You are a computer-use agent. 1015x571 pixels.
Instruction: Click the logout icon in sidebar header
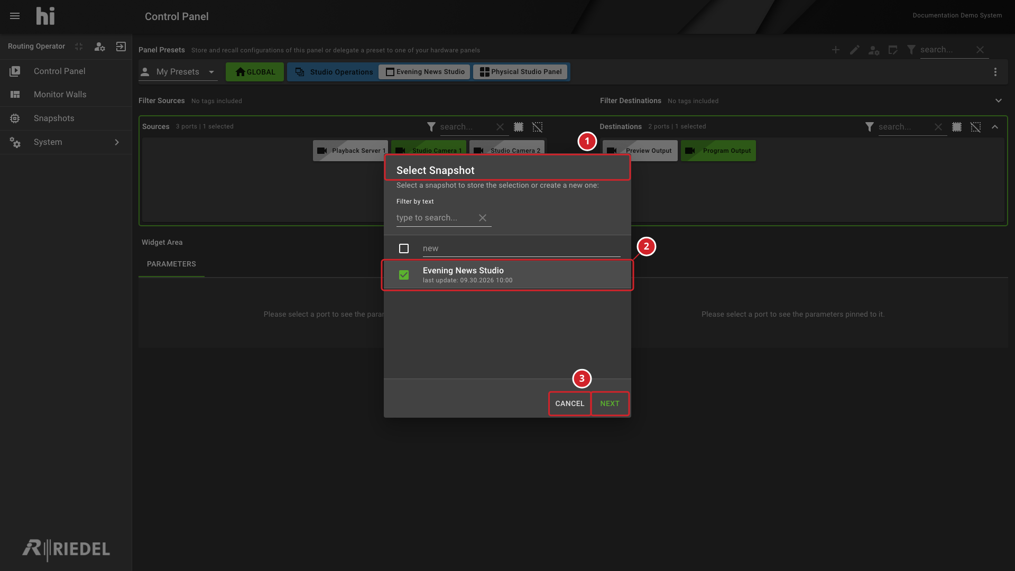pyautogui.click(x=121, y=47)
